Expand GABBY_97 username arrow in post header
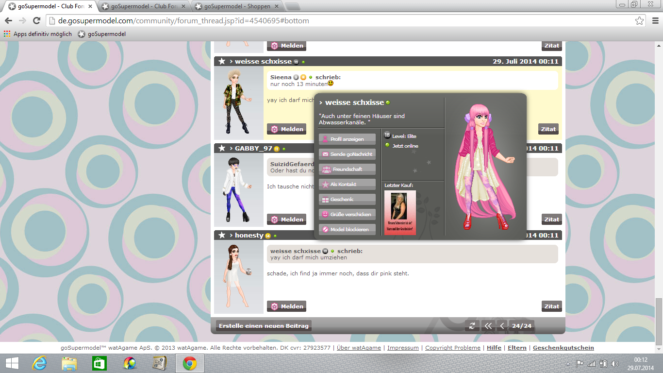 (x=232, y=149)
